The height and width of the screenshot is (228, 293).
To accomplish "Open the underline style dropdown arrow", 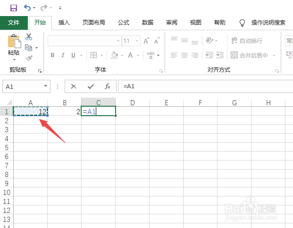I will click(82, 55).
